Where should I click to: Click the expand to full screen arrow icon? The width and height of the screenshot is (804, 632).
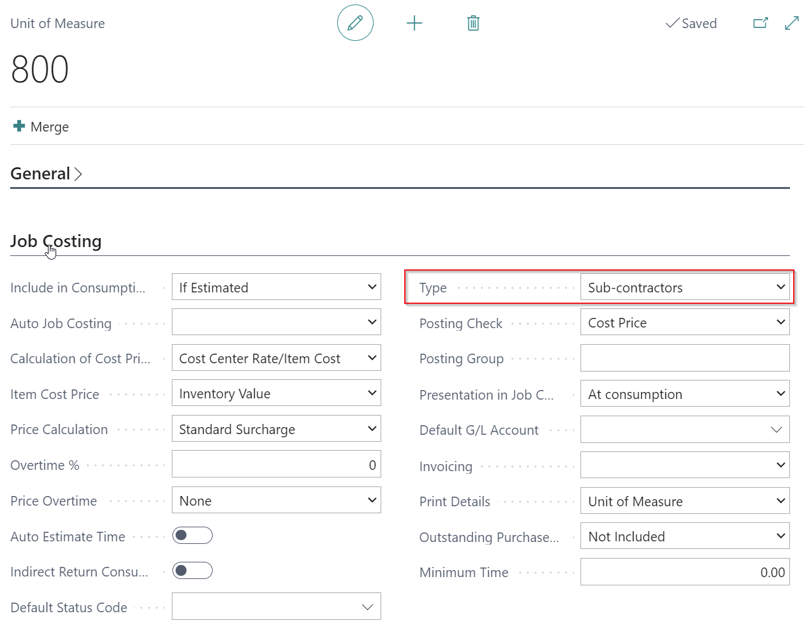coord(792,24)
